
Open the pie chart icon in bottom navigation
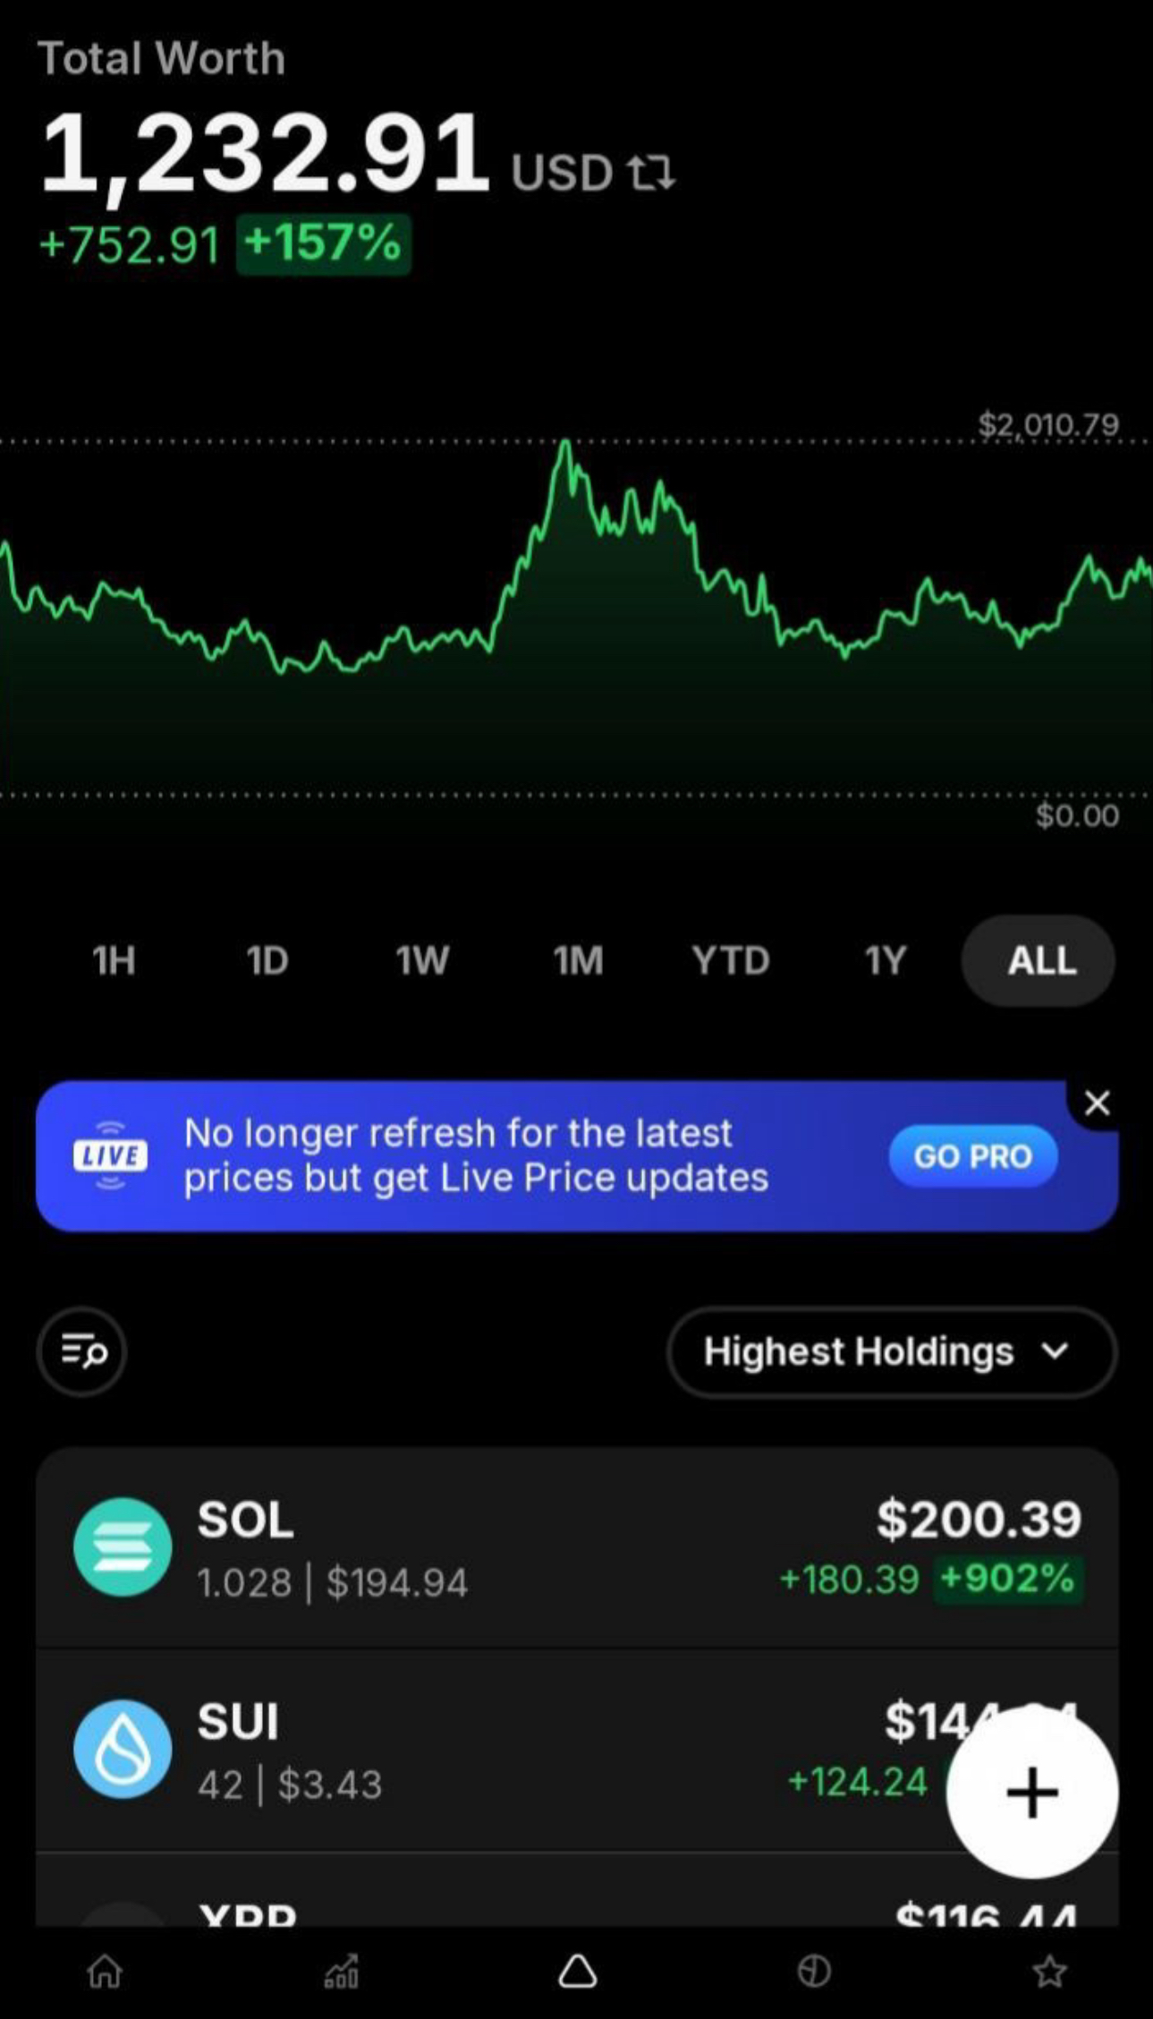click(x=814, y=1971)
